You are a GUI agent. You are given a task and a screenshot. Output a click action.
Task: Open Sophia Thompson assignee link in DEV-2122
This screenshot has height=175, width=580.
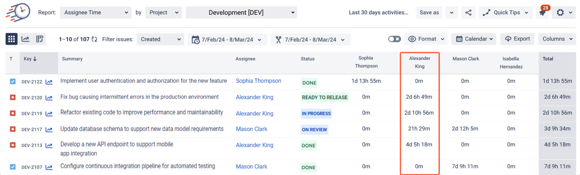point(259,81)
